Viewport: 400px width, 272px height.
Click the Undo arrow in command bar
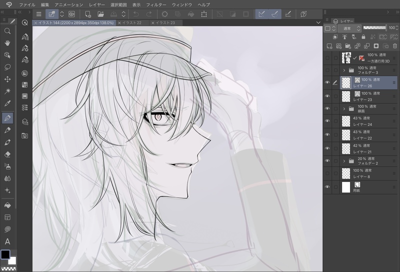click(x=136, y=14)
